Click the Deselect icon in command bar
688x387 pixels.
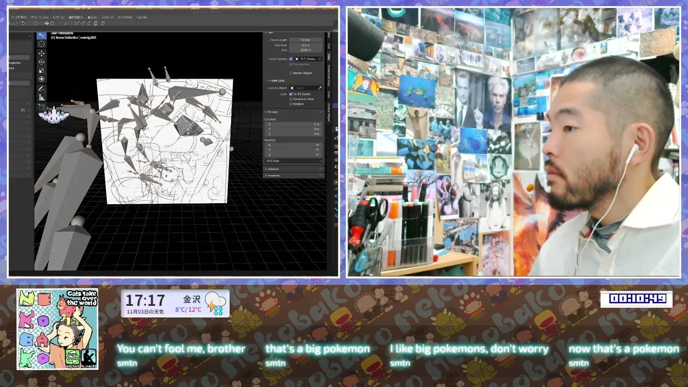click(x=59, y=23)
